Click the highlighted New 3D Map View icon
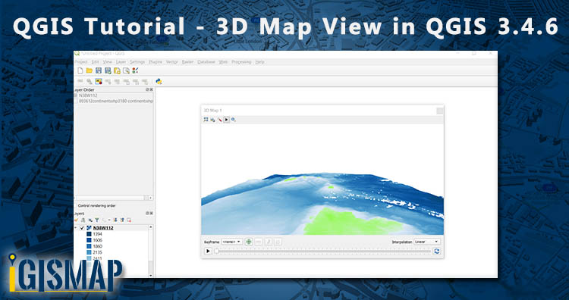The image size is (569, 300). pos(99,82)
